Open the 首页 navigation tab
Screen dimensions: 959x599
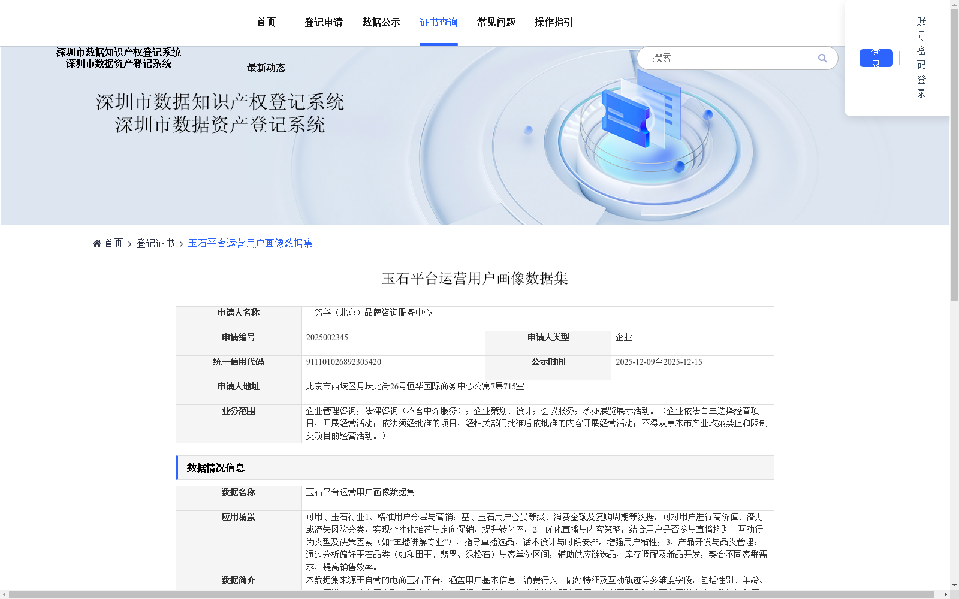[266, 22]
